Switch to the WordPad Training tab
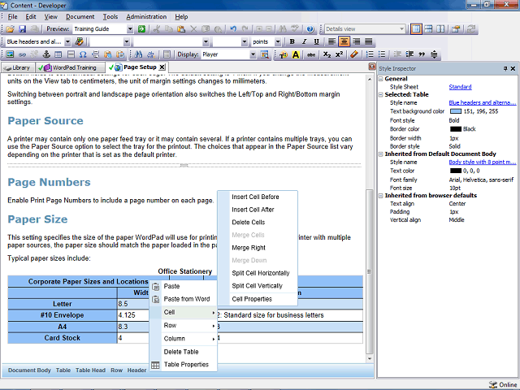The image size is (520, 390). [x=71, y=67]
